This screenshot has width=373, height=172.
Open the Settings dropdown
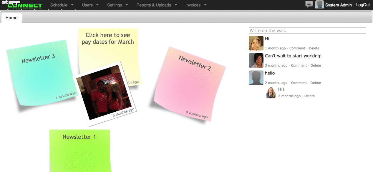(117, 5)
